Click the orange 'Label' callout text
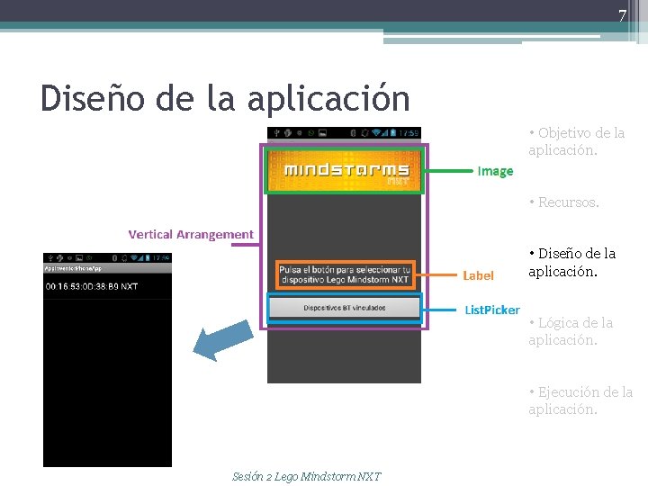The width and height of the screenshot is (648, 486). click(478, 275)
